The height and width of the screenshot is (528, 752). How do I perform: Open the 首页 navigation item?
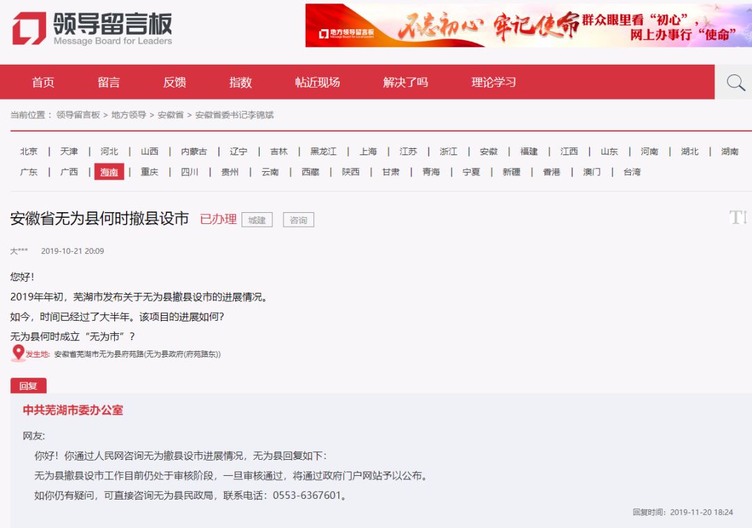pos(43,81)
